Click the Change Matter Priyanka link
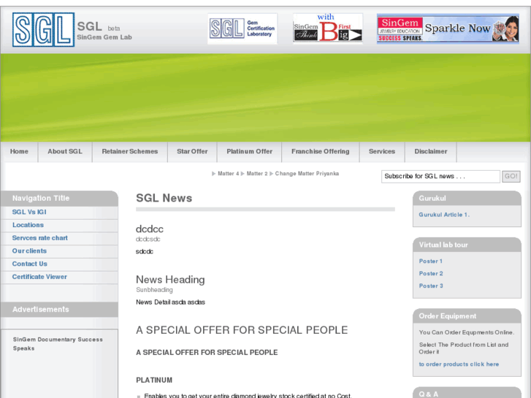This screenshot has height=398, width=531. point(307,173)
